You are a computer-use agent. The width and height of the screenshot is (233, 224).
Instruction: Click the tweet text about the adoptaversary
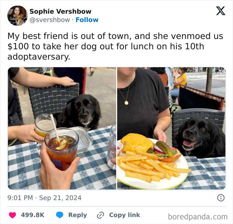click(115, 46)
